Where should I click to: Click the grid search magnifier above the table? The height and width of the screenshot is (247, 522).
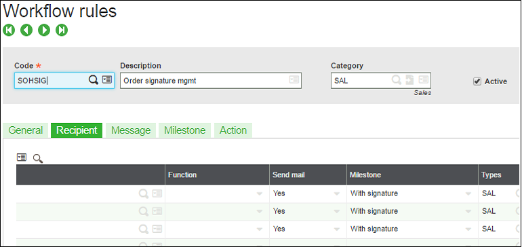pos(38,158)
